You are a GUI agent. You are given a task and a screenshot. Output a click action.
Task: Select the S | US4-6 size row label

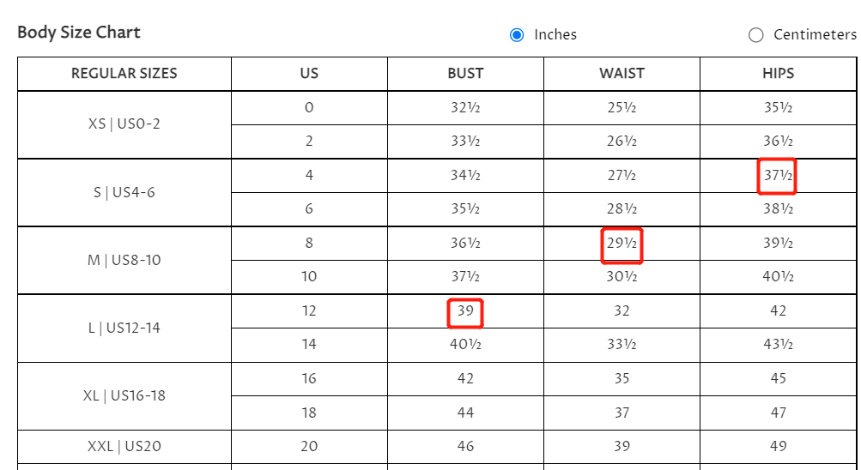click(124, 192)
